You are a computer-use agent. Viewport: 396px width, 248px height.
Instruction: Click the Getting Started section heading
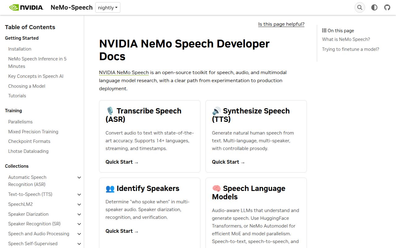[22, 38]
